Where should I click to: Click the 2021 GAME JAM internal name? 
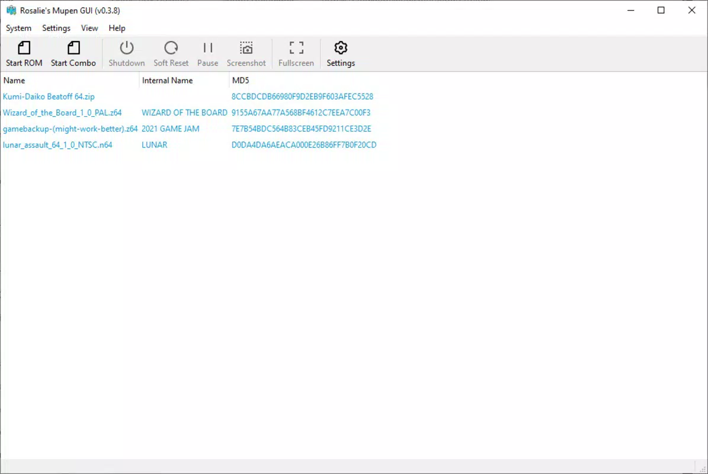[170, 129]
